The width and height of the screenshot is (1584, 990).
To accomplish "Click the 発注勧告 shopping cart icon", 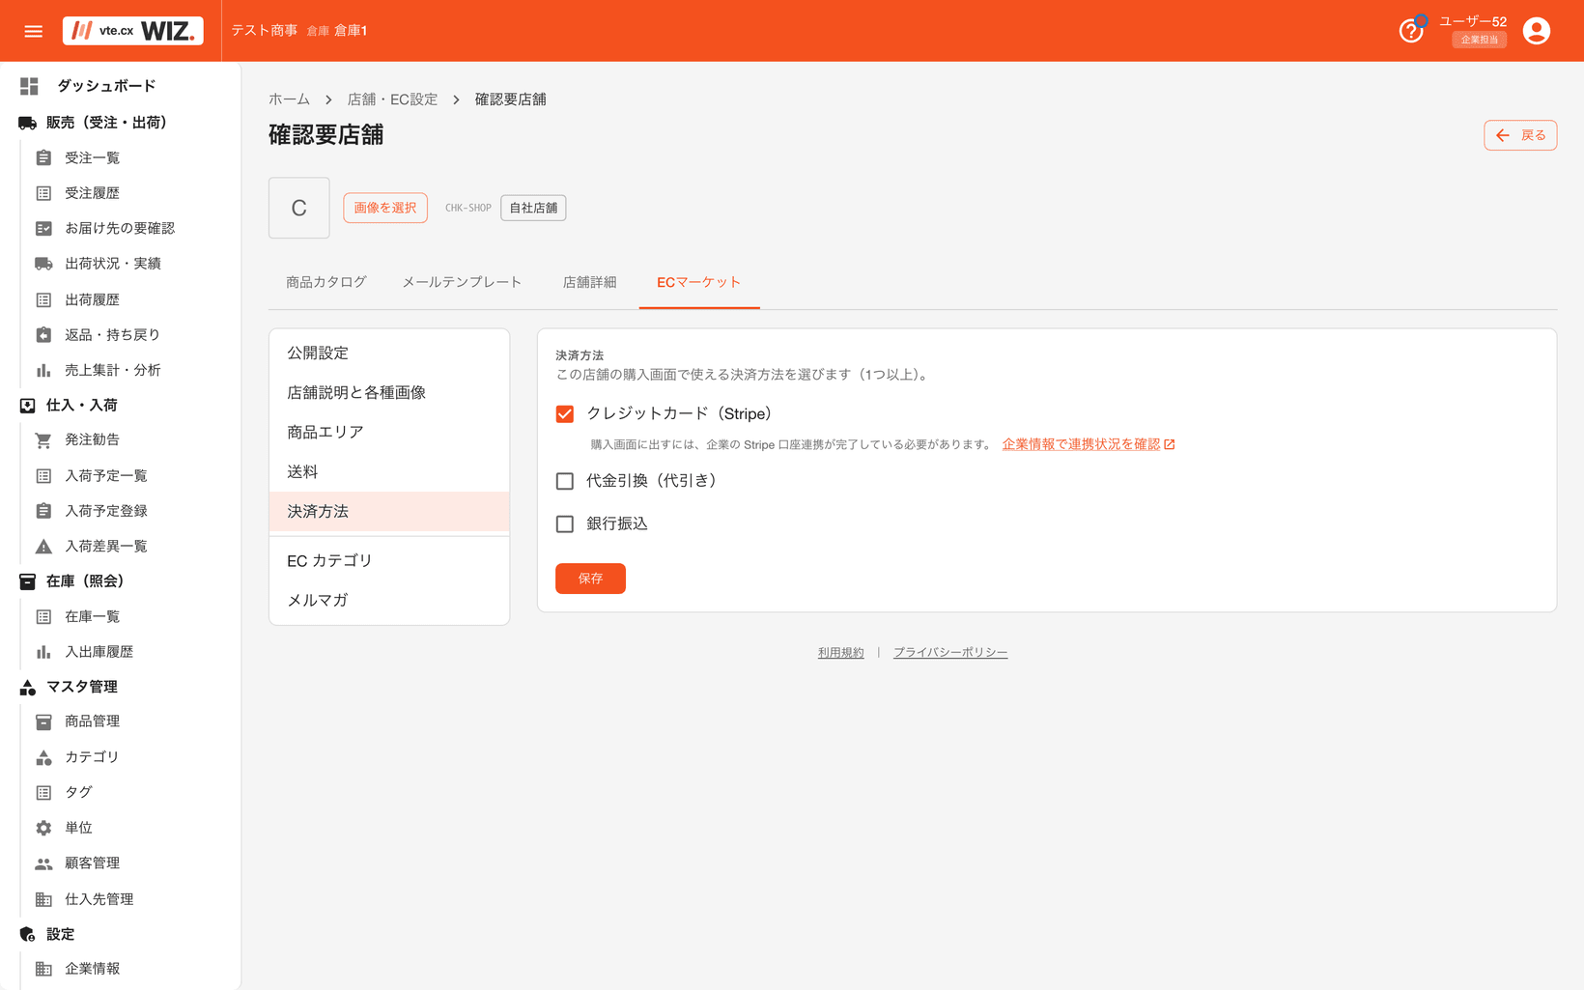I will coord(43,439).
